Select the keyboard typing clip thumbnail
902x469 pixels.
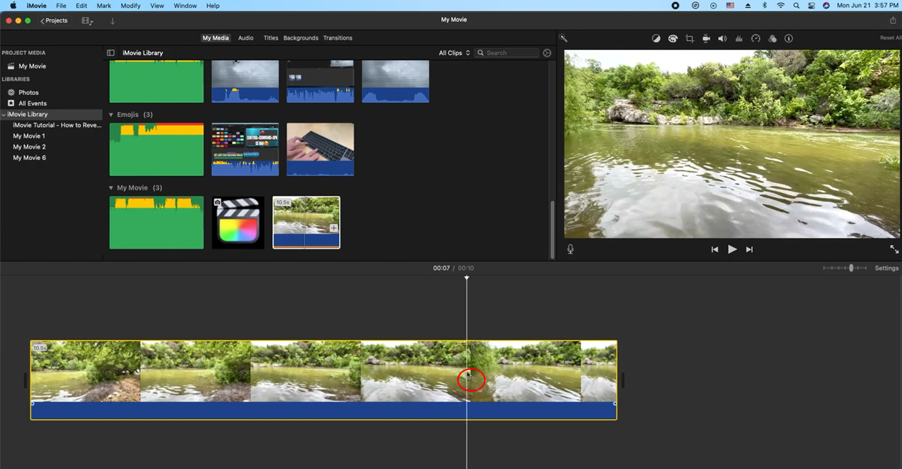(320, 149)
